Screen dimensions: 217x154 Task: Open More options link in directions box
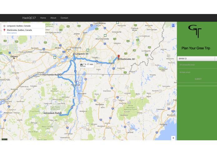[12, 33]
